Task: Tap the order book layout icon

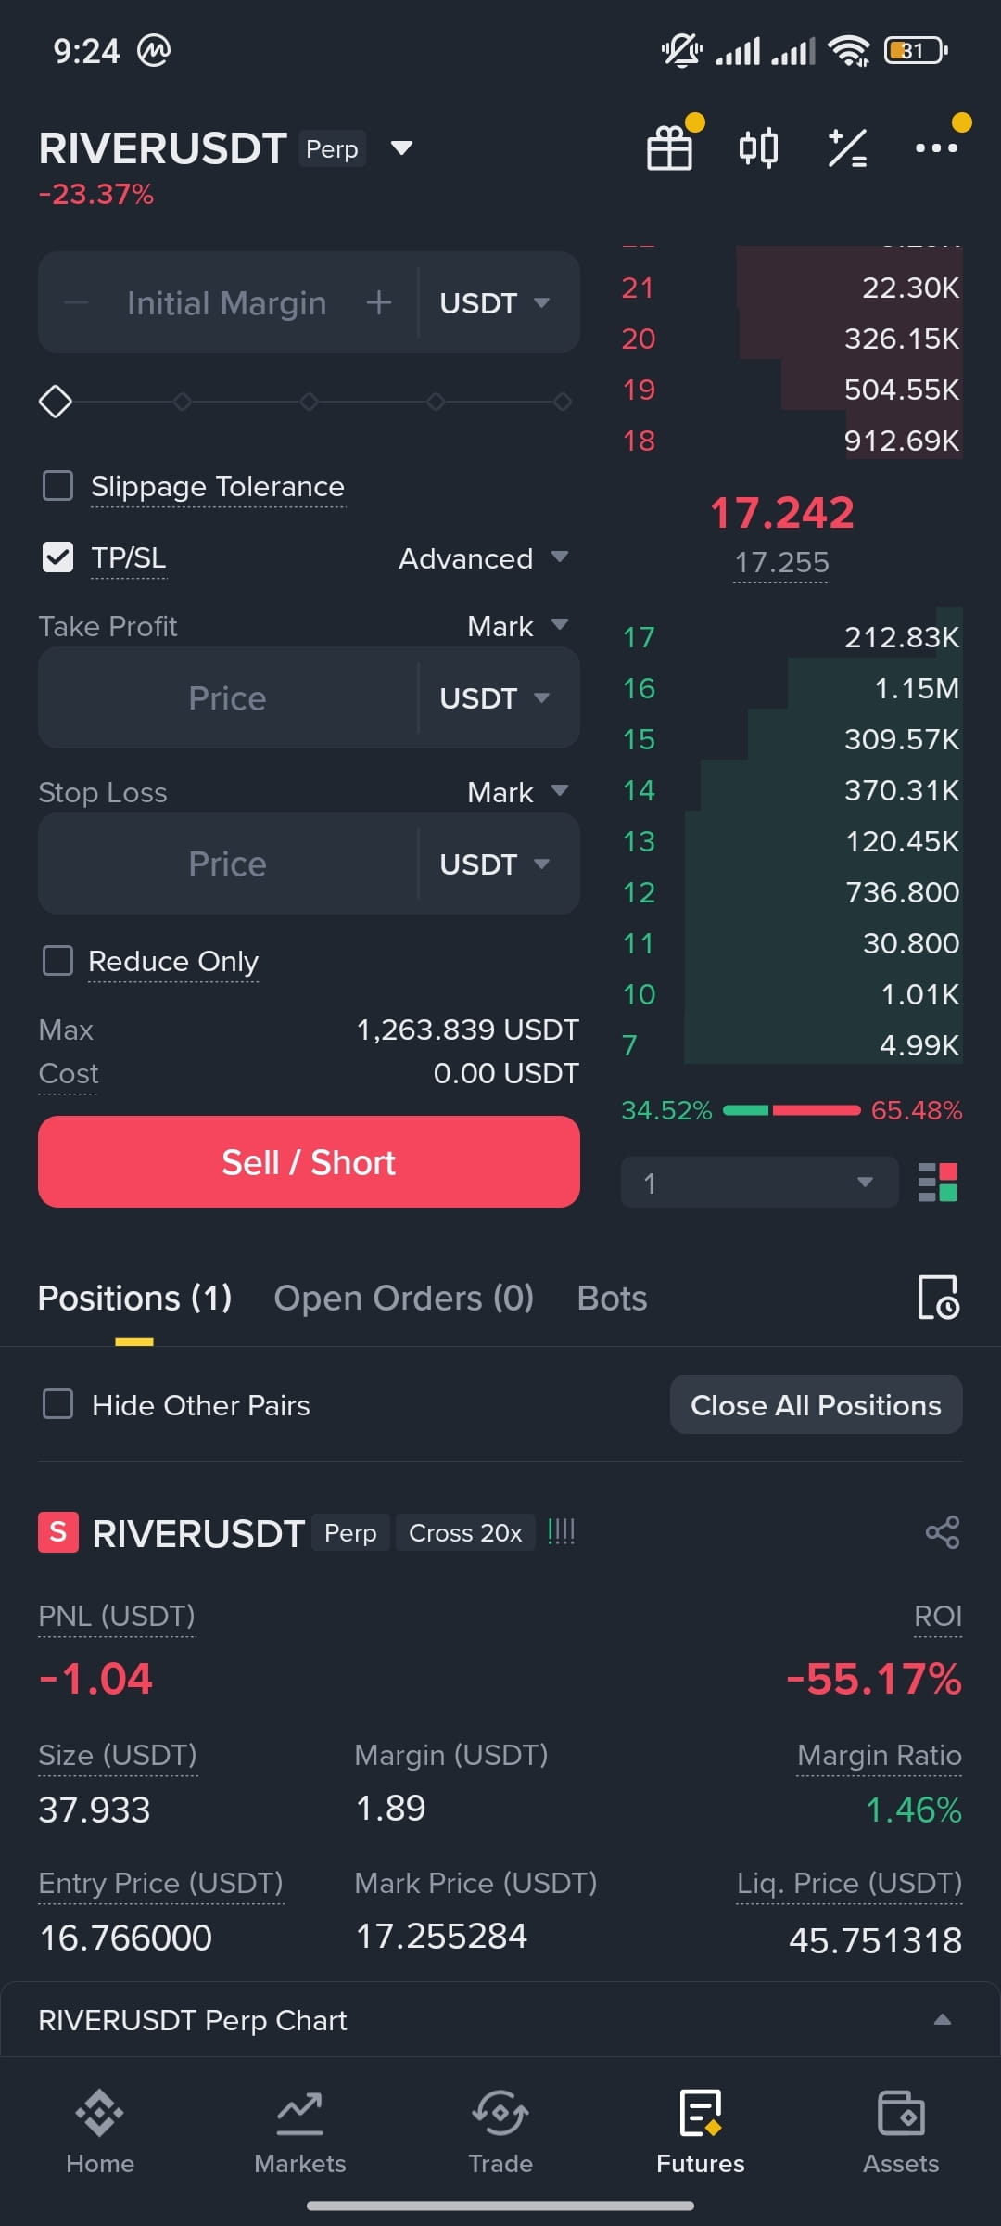Action: 937,1183
